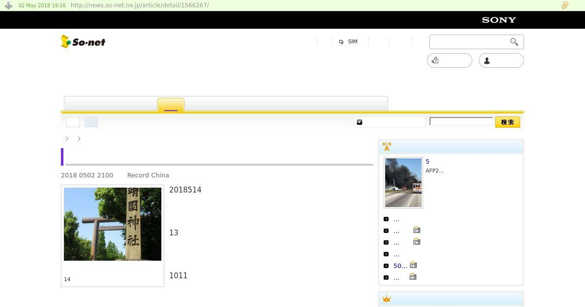Click the white square button in the sub-toolbar
585x307 pixels.
click(x=73, y=122)
